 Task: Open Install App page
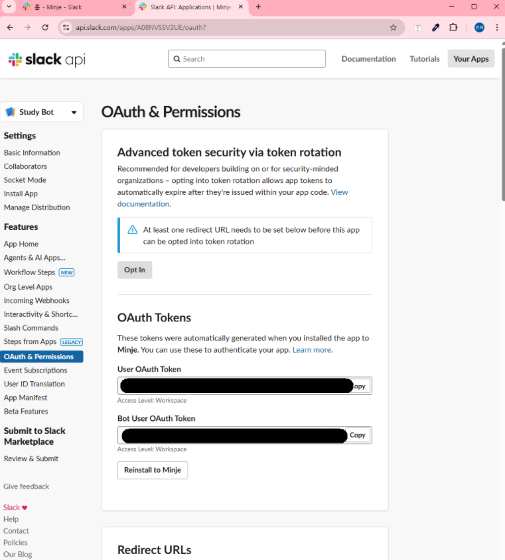coord(21,194)
